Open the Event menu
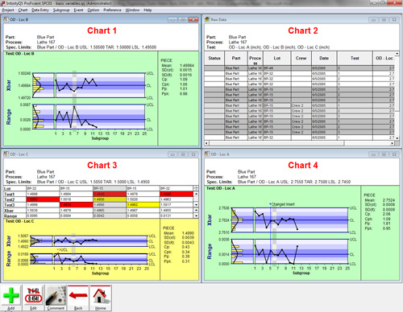The width and height of the screenshot is (403, 312). tap(78, 10)
